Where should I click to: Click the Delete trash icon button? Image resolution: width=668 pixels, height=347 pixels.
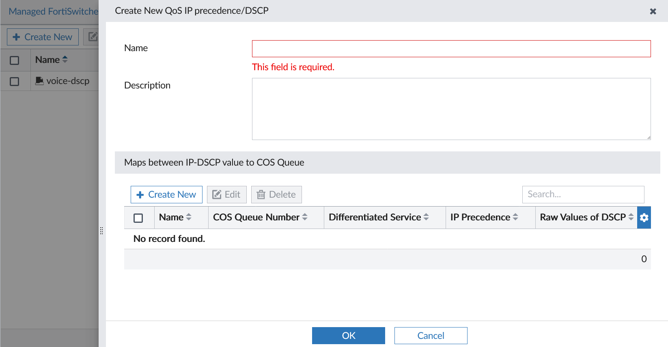(x=276, y=195)
